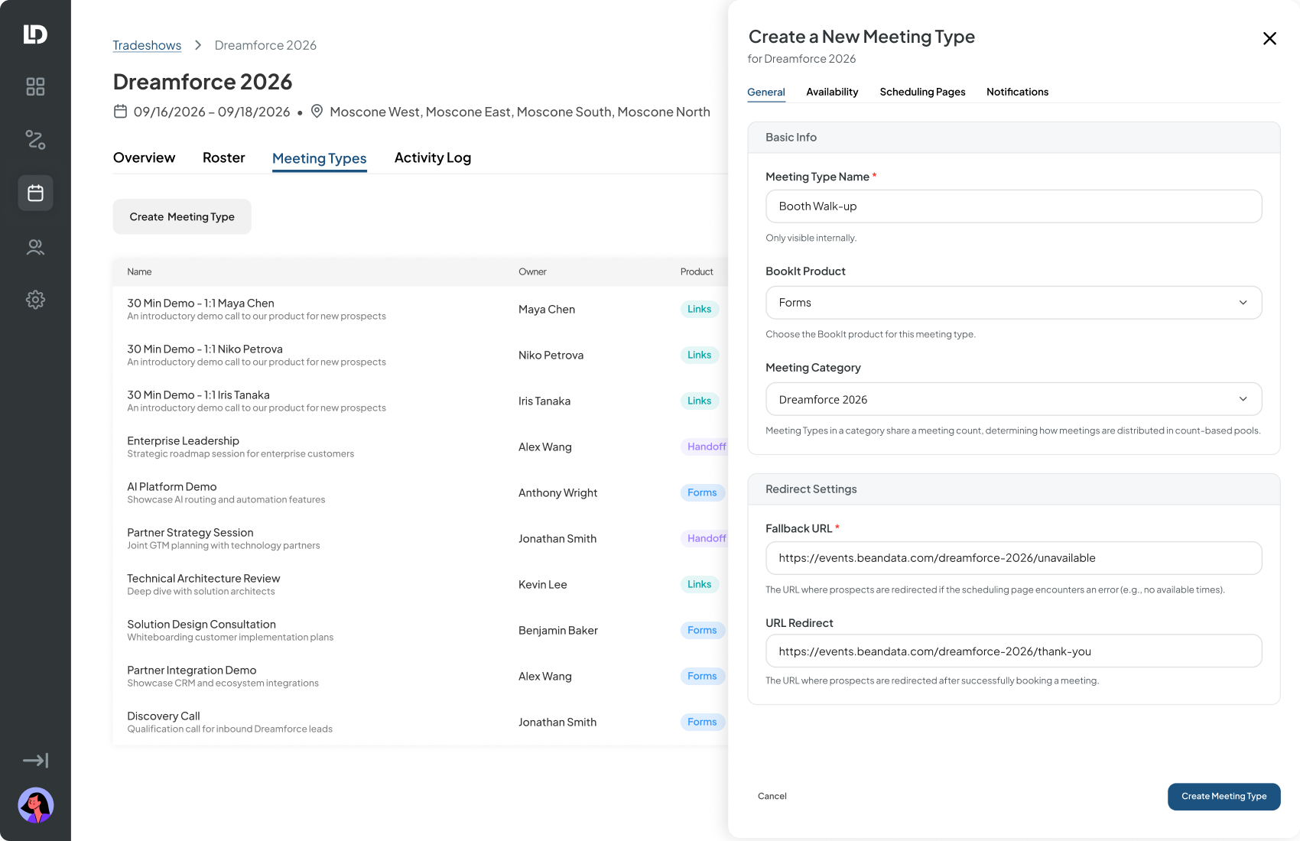
Task: Click the user avatar in sidebar
Action: point(35,805)
